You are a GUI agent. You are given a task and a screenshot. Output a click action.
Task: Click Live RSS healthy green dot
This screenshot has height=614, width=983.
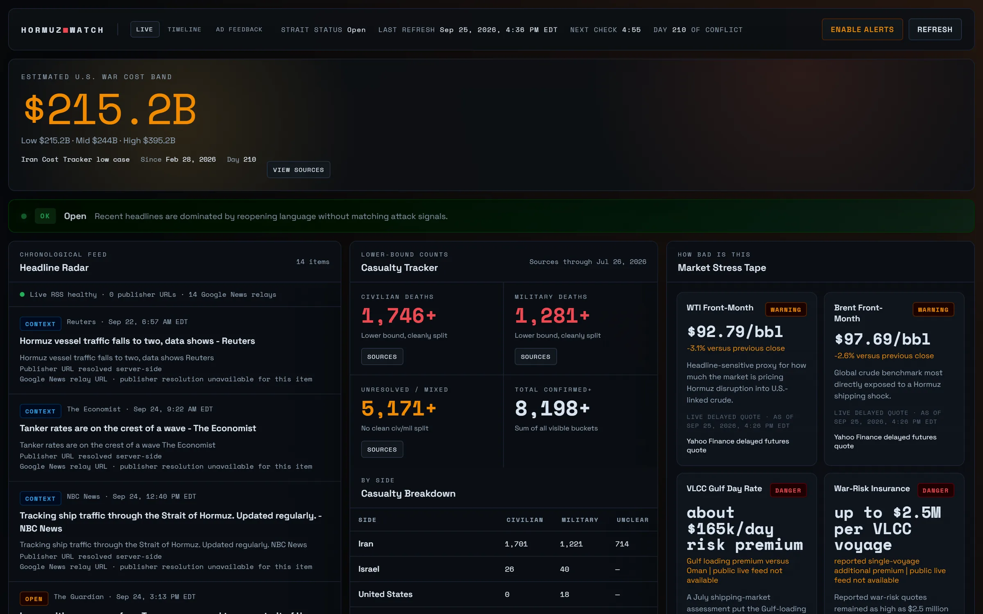22,294
